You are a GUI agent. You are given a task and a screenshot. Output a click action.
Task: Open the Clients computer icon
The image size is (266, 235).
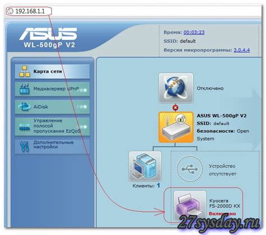point(145,167)
